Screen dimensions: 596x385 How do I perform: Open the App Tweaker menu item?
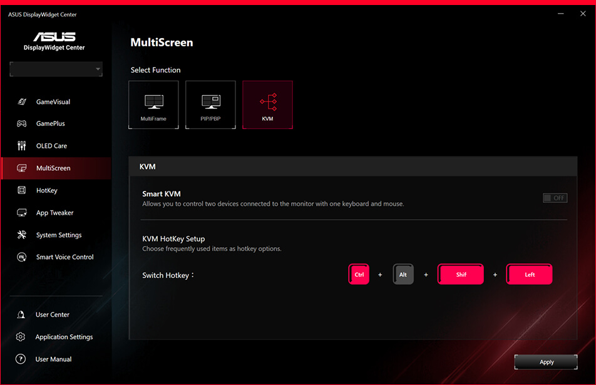coord(56,212)
